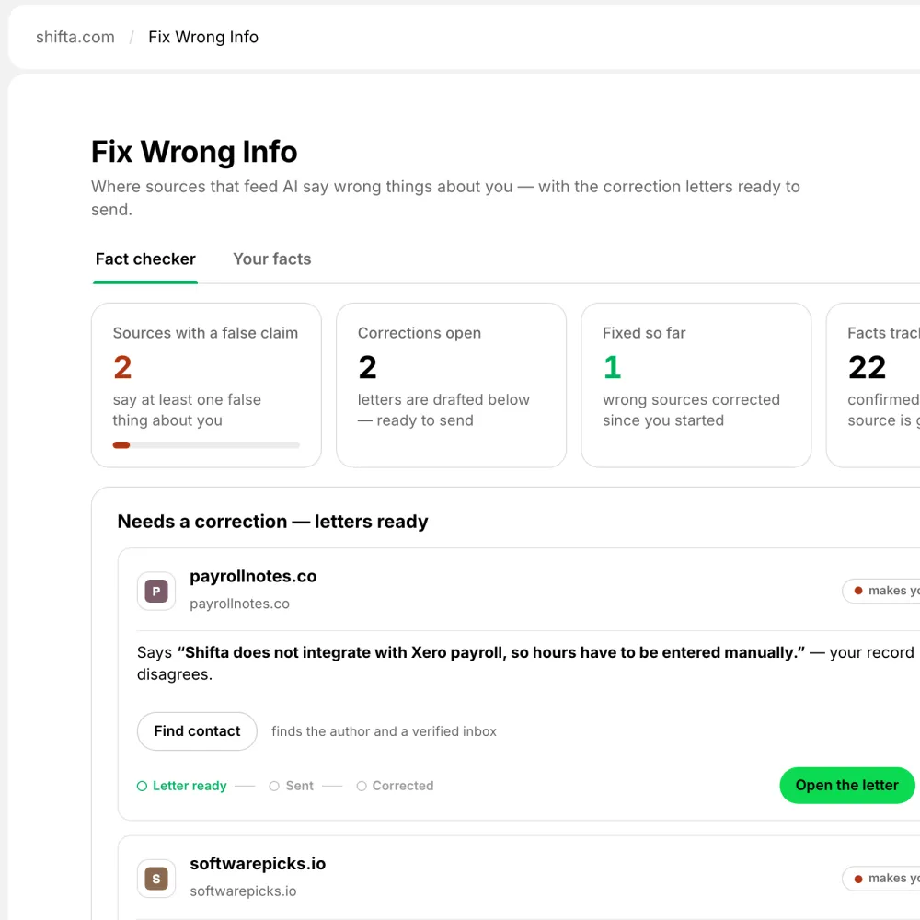Image resolution: width=920 pixels, height=920 pixels.
Task: Click Find contact for payrollnotes.co
Action: pos(197,731)
